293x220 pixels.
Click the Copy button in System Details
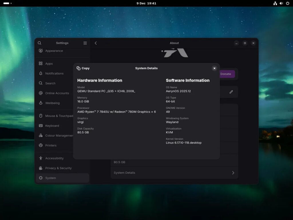83,68
